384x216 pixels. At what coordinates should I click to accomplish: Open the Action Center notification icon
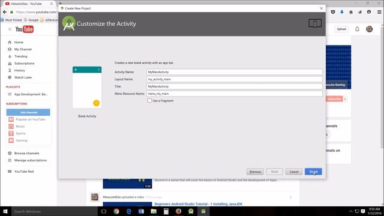coord(363,211)
